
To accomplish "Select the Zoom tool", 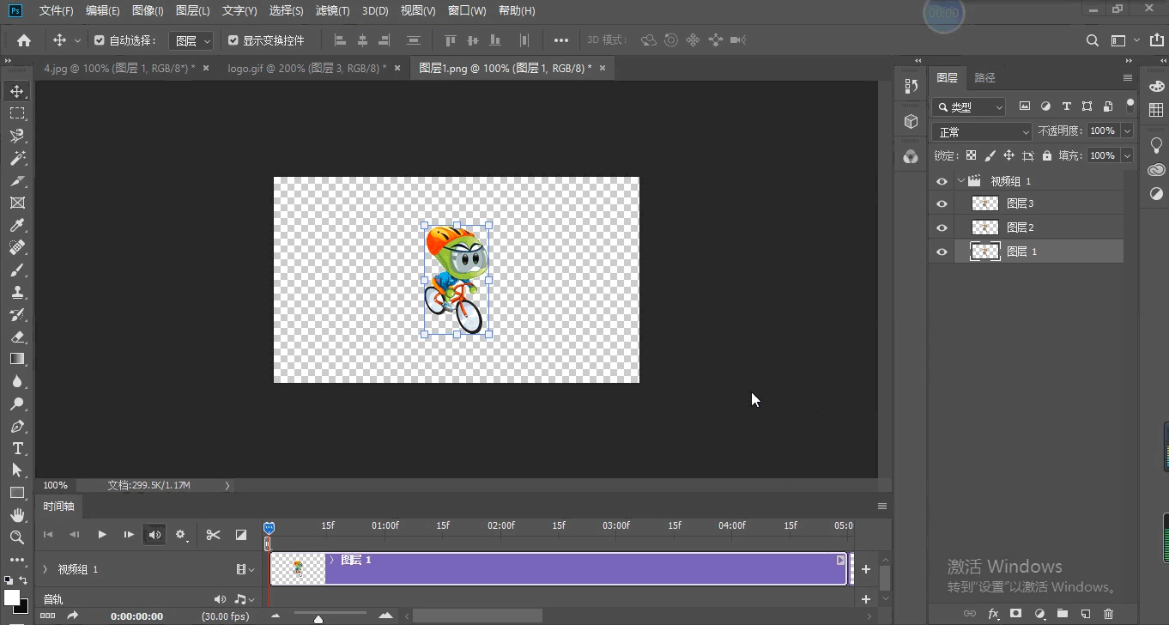I will click(x=17, y=537).
